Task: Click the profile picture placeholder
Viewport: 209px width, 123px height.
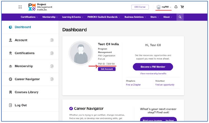Action: tap(81, 53)
